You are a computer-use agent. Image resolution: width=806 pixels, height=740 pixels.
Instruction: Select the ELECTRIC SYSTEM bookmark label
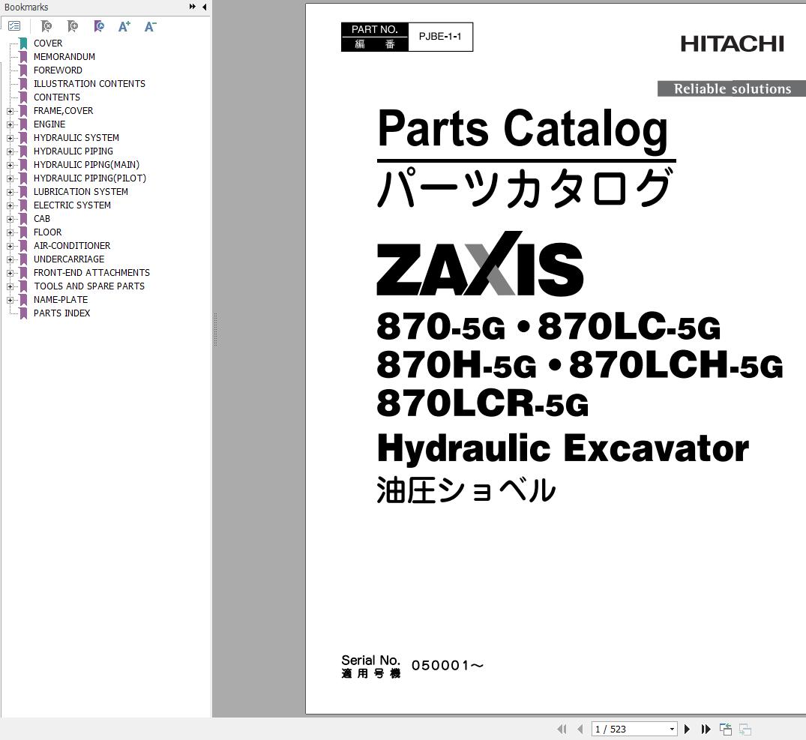pyautogui.click(x=72, y=205)
